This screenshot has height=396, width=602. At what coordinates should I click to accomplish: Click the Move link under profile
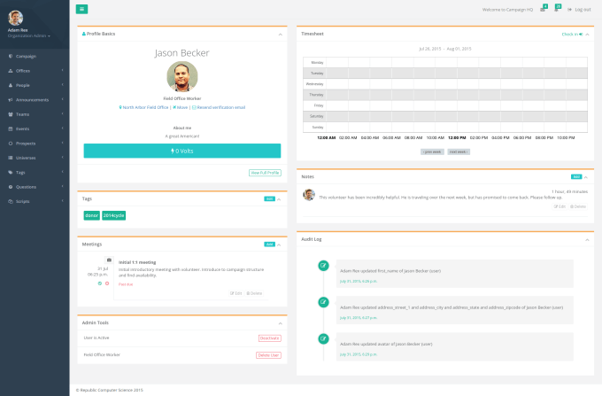coord(180,107)
